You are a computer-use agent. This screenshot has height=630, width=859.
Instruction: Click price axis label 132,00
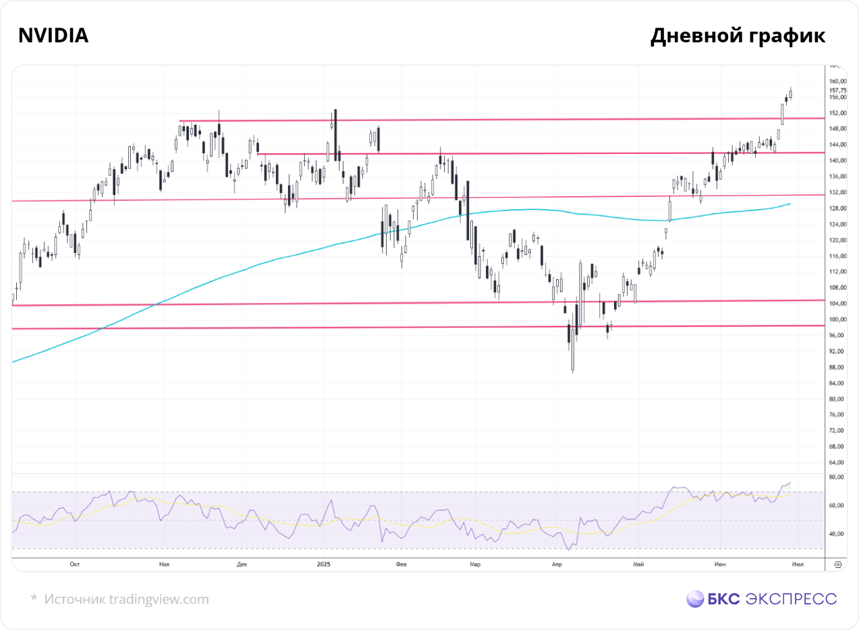(837, 192)
